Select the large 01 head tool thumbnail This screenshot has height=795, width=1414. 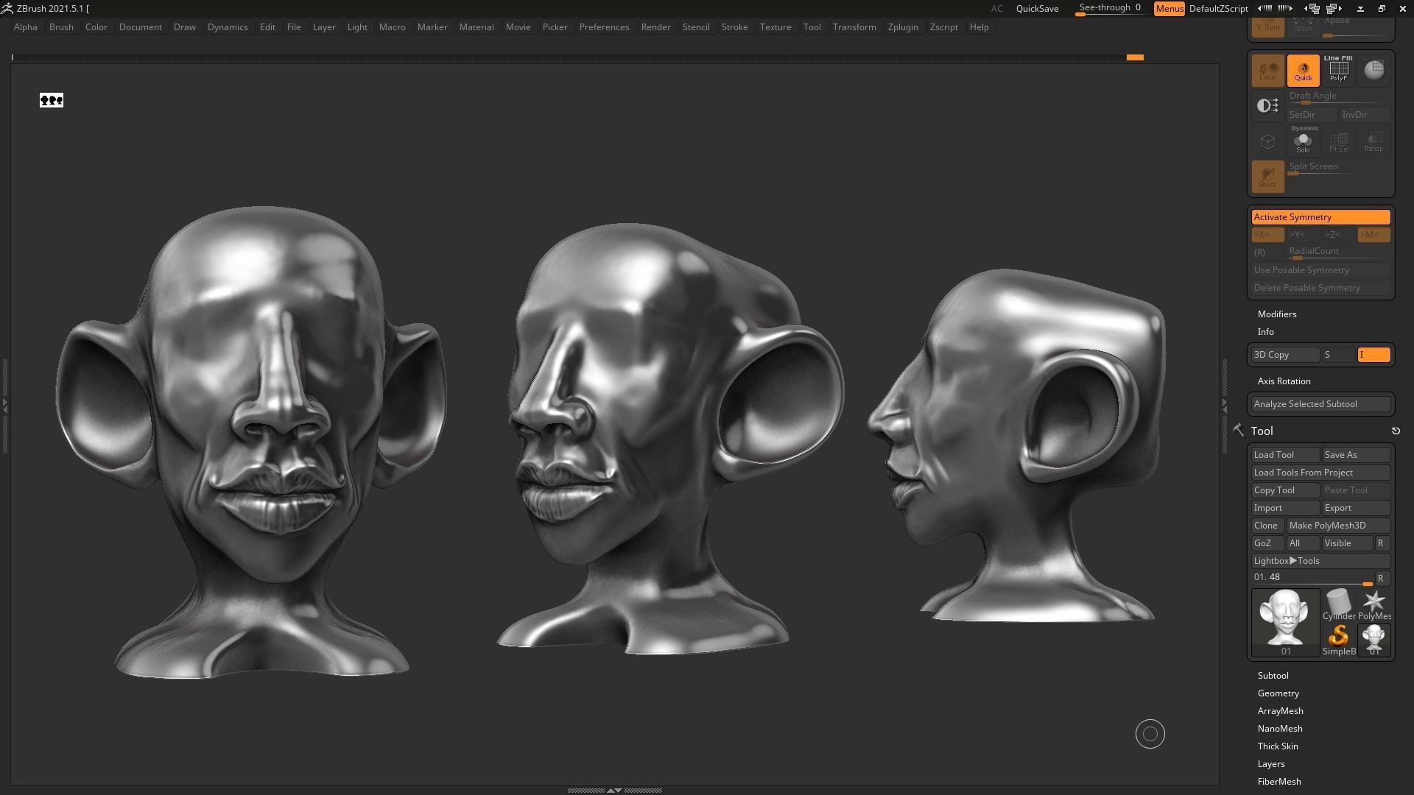pos(1285,622)
